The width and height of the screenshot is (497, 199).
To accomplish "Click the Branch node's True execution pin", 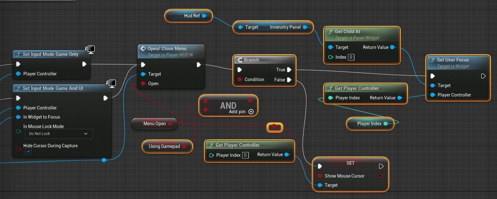I will [289, 70].
